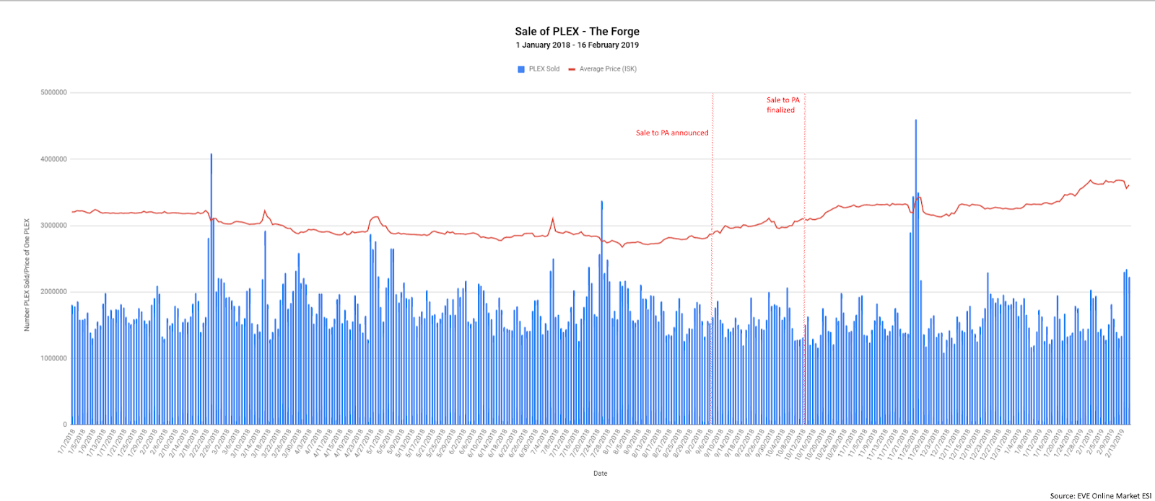Viewport: 1155px width, 501px height.
Task: Click the tall blue bar spike in late July 2018
Action: coord(601,313)
